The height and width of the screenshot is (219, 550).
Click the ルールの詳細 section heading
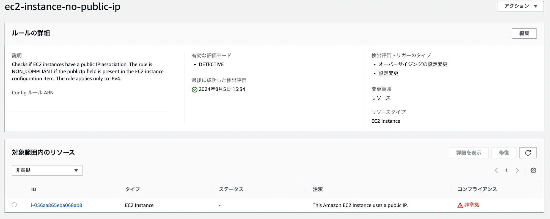pyautogui.click(x=31, y=33)
